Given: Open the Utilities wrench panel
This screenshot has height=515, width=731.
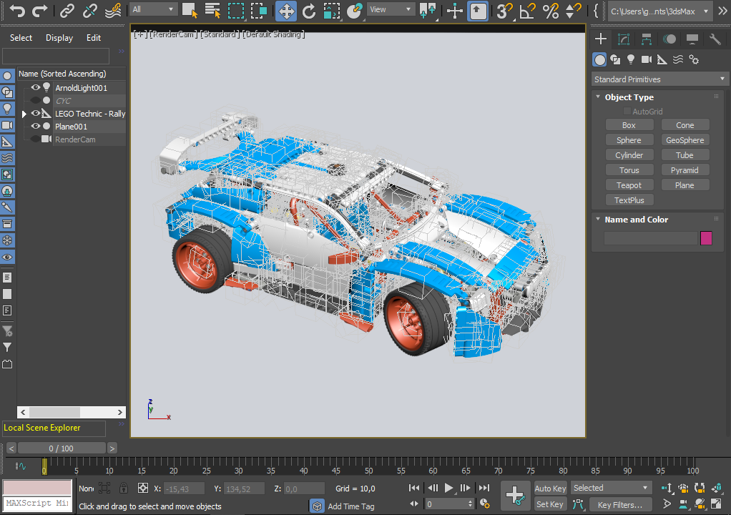Looking at the screenshot, I should click(715, 39).
